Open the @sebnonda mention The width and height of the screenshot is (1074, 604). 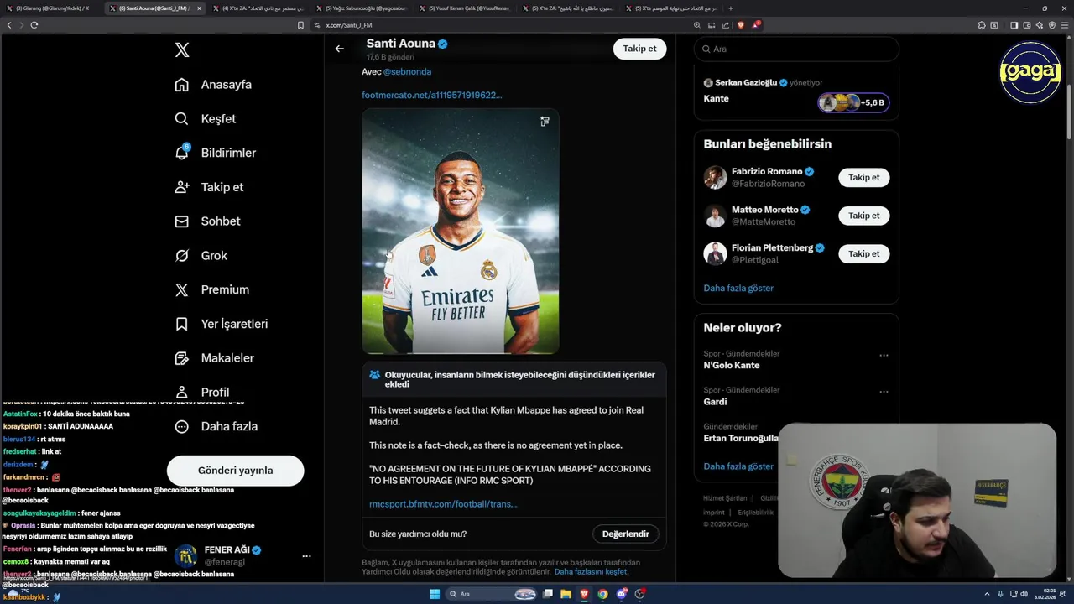pos(407,71)
